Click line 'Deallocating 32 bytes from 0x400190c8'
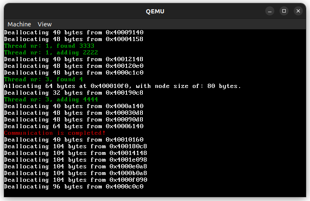This screenshot has width=310, height=201. [74, 93]
